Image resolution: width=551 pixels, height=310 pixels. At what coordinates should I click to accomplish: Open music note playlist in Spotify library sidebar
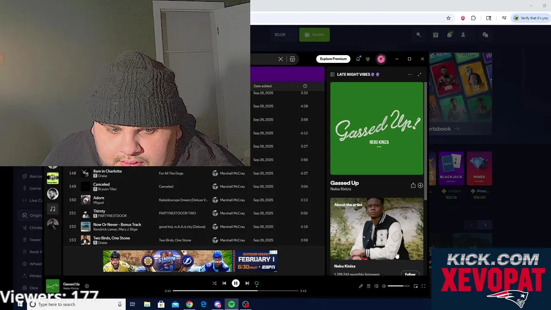point(53,209)
